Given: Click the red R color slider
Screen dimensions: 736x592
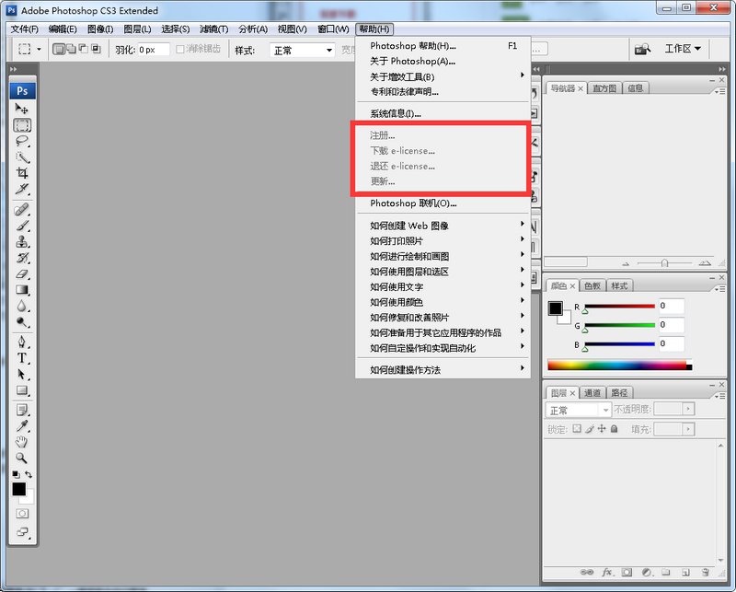Looking at the screenshot, I should pos(619,307).
